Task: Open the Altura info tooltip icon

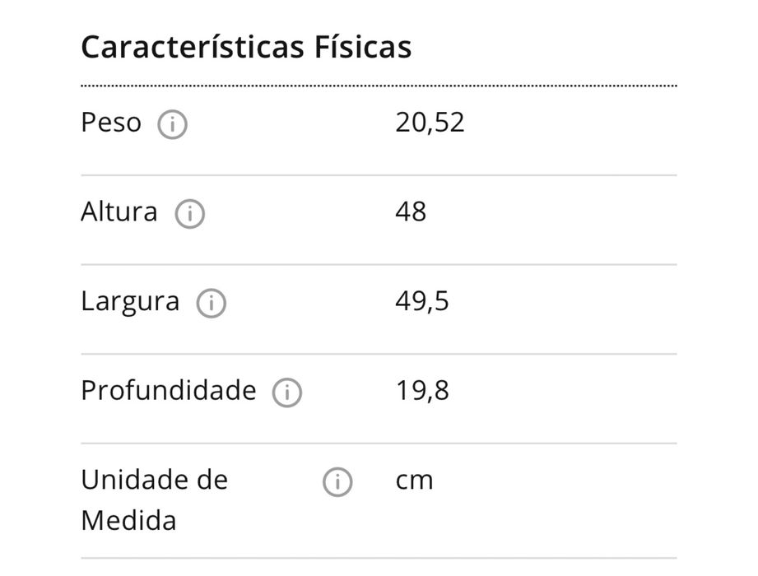Action: point(190,214)
